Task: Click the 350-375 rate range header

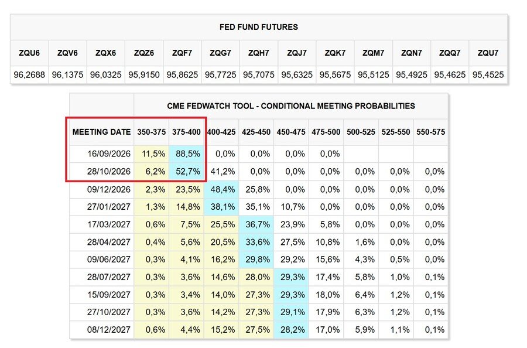Action: pyautogui.click(x=151, y=132)
